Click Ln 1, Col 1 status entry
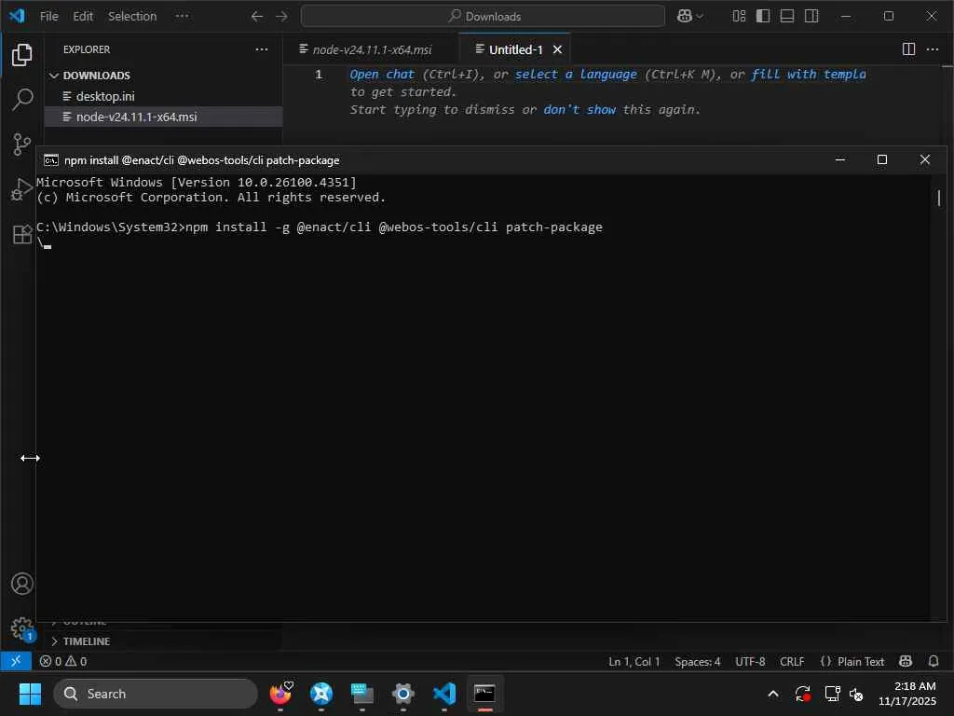This screenshot has width=954, height=716. click(x=634, y=661)
